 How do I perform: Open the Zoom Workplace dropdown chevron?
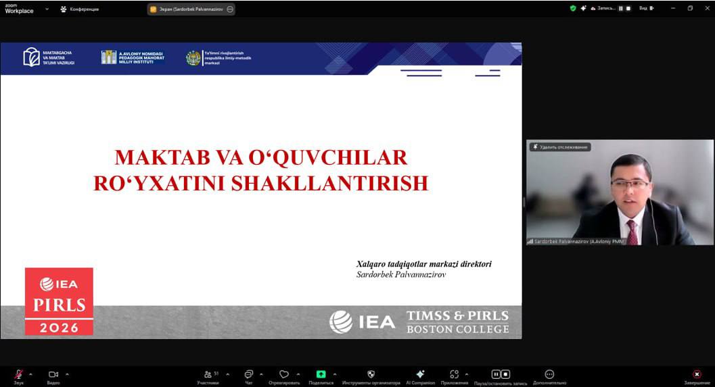[x=46, y=9]
